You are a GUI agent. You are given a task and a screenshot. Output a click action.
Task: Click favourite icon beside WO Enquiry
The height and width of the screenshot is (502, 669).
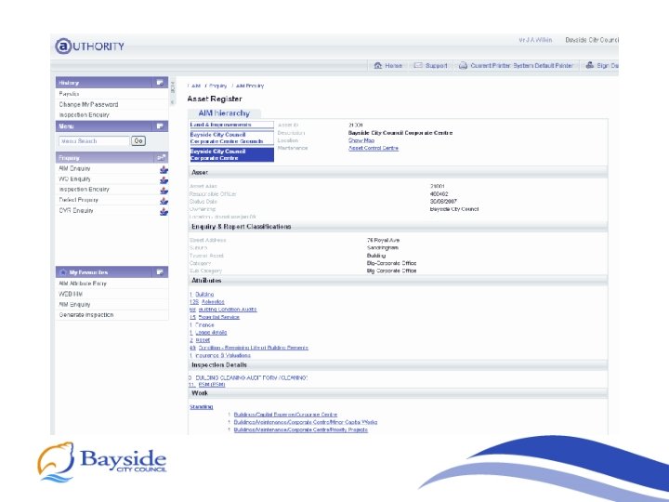(x=164, y=180)
